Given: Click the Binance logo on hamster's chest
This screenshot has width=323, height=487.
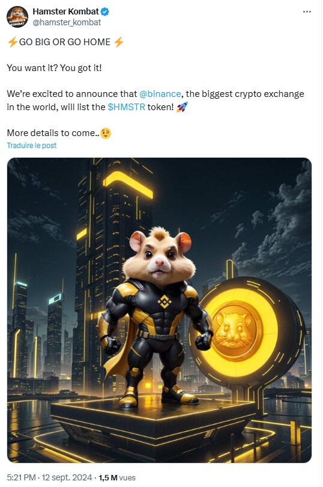Looking at the screenshot, I should click(164, 301).
